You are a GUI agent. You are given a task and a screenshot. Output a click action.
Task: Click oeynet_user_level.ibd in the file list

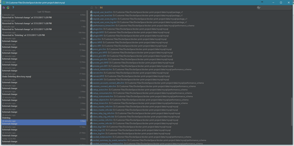tap(102, 16)
